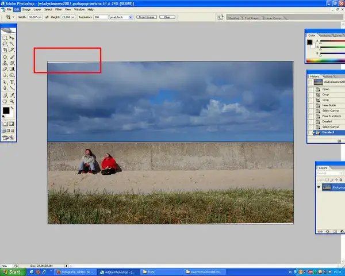This screenshot has width=345, height=276.
Task: Select the Rectangular Marquee tool
Action: pyautogui.click(x=5, y=38)
